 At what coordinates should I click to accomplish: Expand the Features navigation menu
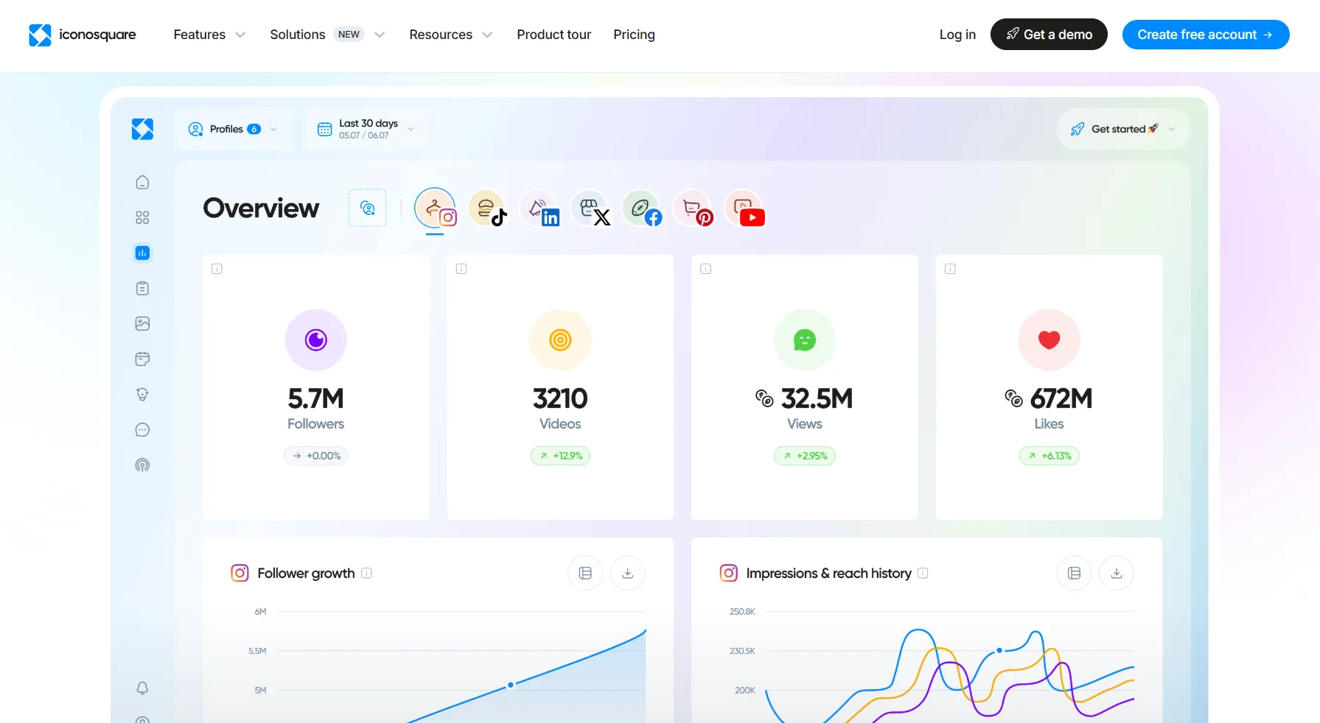pos(209,35)
